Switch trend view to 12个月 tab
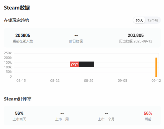 [153, 20]
